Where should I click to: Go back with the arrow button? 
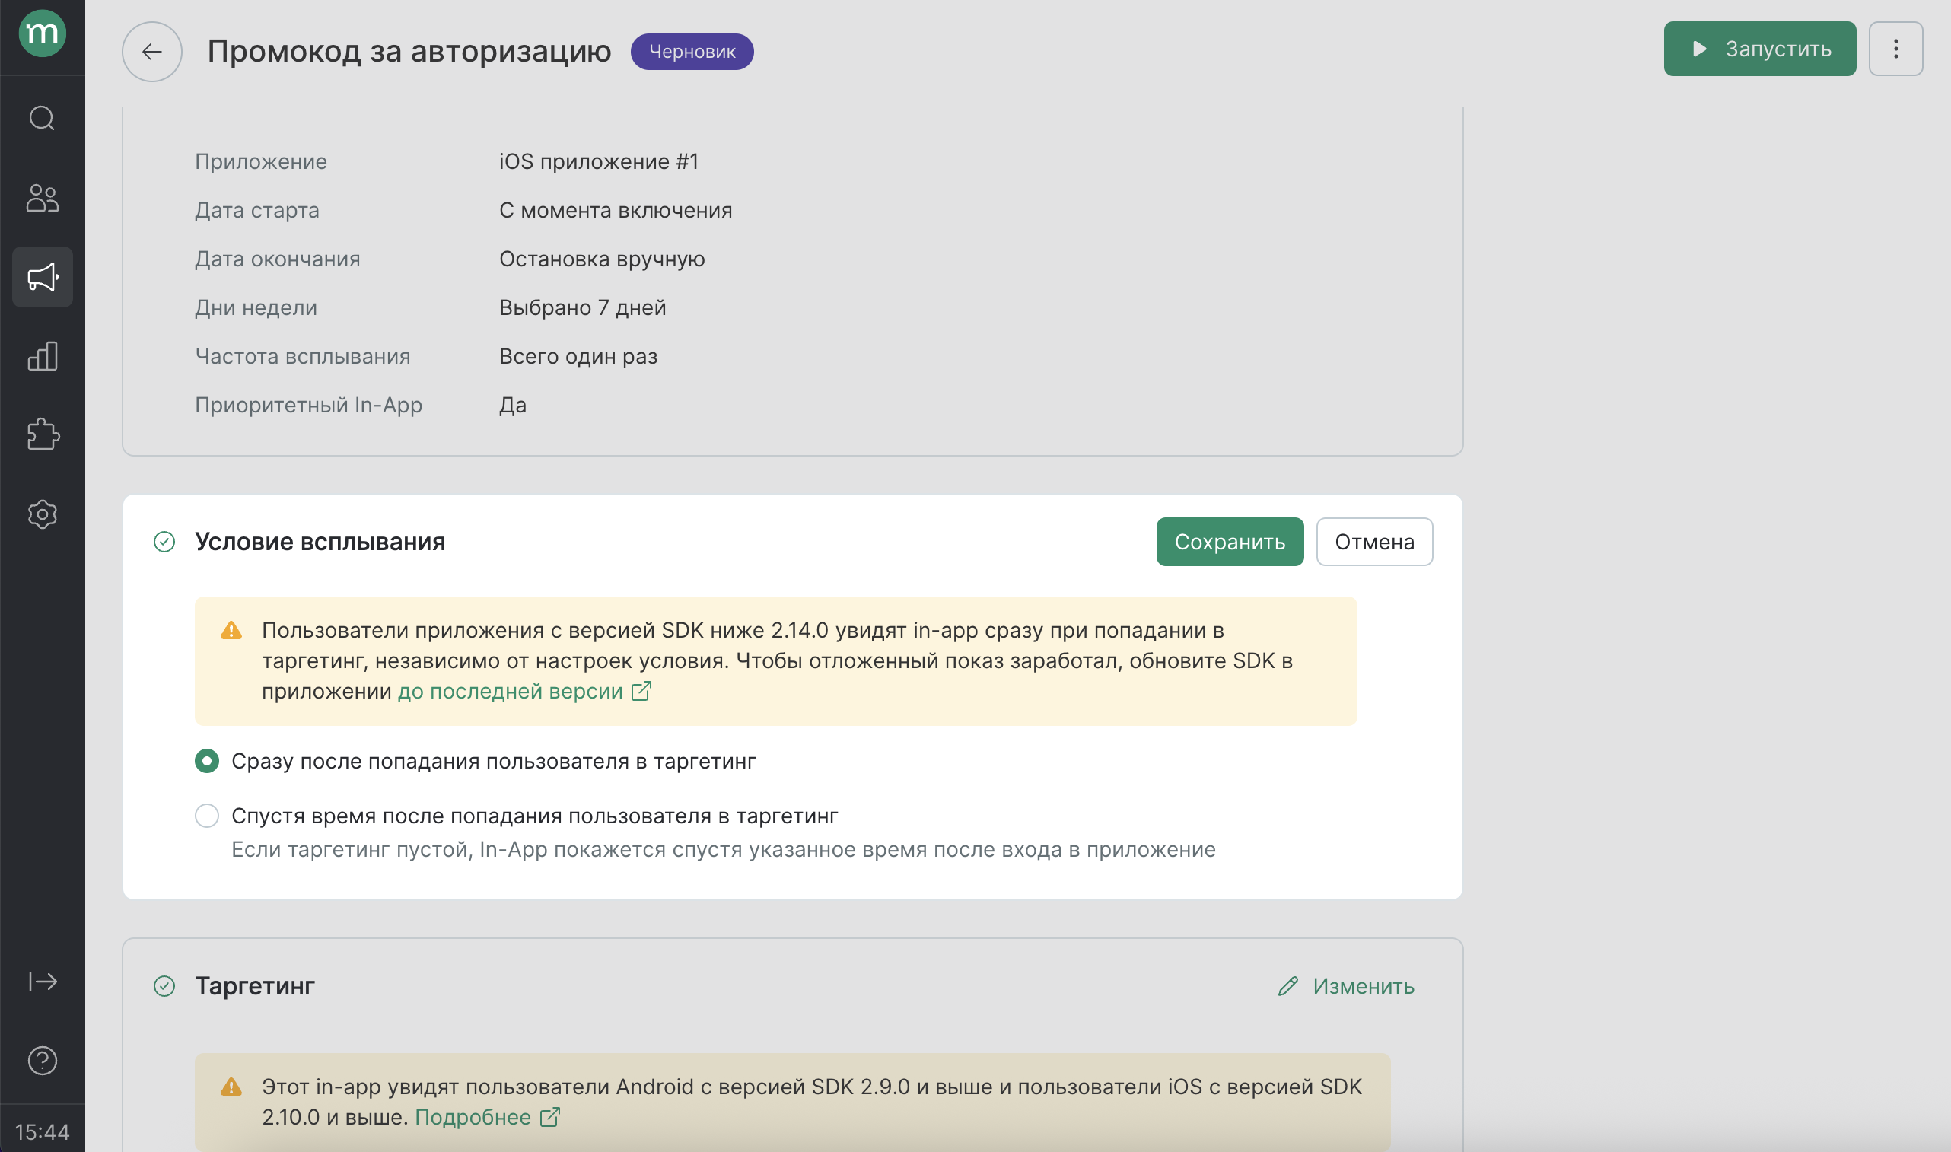coord(152,52)
